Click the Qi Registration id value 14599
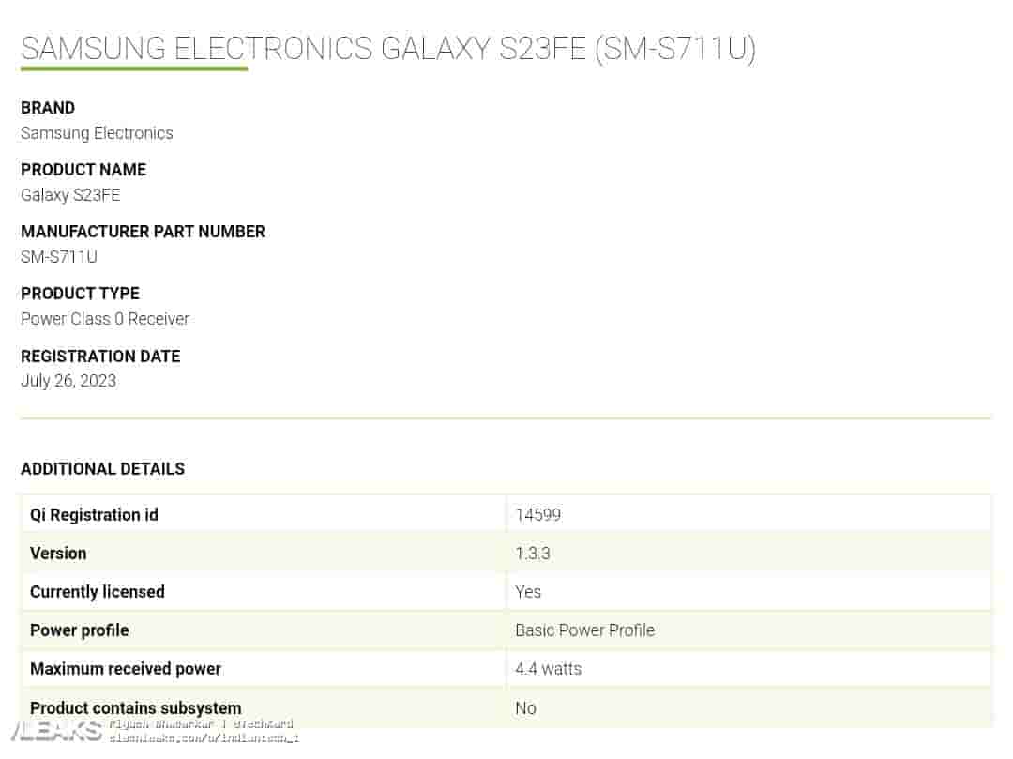Viewport: 1013px width, 759px height. coord(538,515)
